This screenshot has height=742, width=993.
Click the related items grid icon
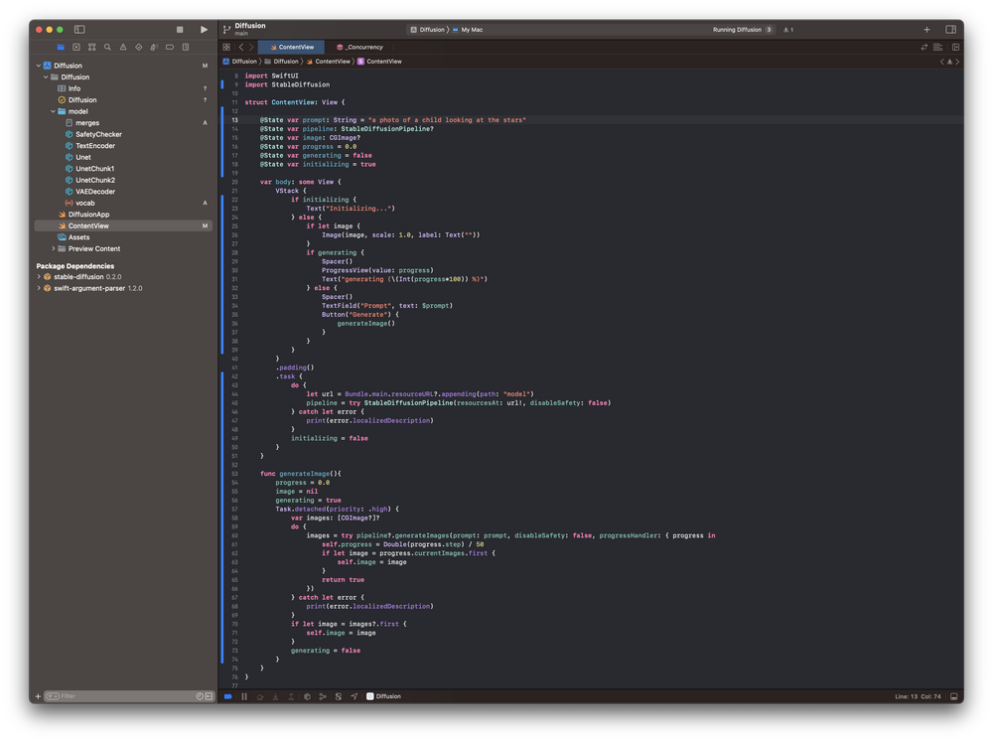pos(226,47)
